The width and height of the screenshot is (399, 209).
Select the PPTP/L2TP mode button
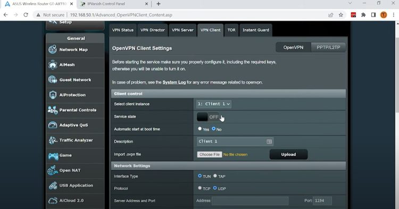tap(328, 47)
